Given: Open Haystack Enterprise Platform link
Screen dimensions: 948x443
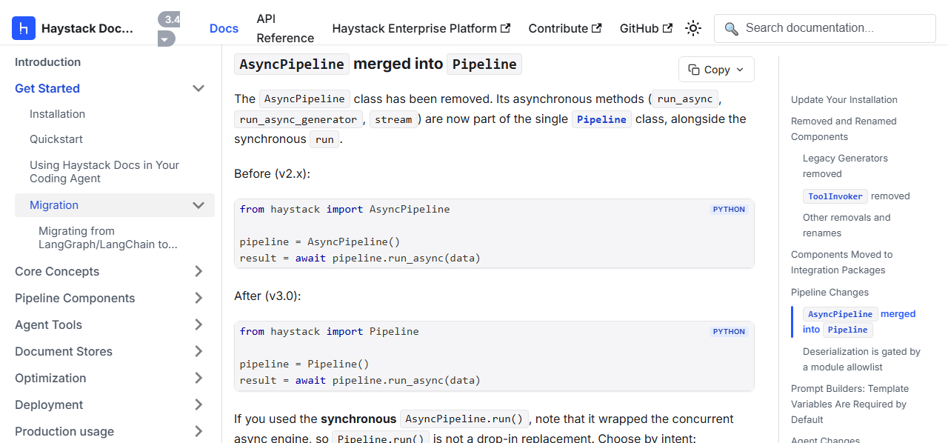Looking at the screenshot, I should coord(421,28).
